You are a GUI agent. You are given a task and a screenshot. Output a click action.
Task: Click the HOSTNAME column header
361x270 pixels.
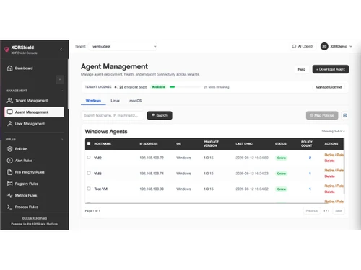(103, 144)
